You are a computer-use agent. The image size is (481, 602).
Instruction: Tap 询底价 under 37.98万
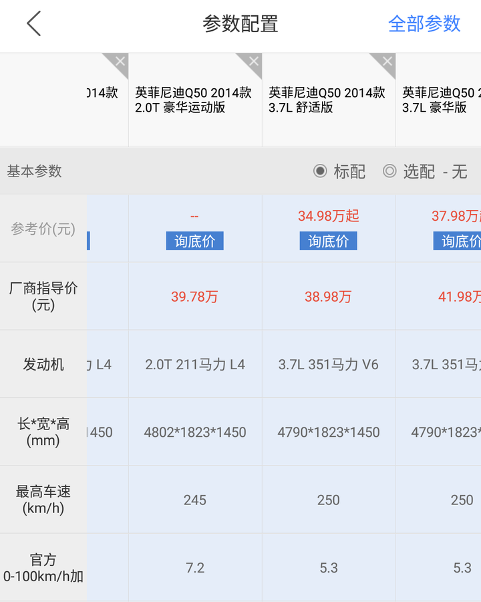point(457,241)
